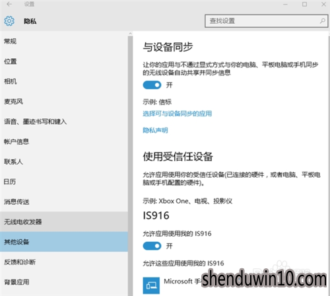Open the 隐私声明 link
This screenshot has height=296, width=330.
pos(155,130)
